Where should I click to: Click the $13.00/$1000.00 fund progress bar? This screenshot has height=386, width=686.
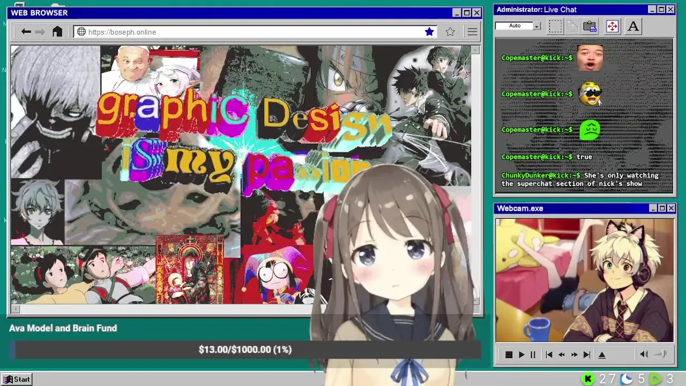click(x=245, y=350)
